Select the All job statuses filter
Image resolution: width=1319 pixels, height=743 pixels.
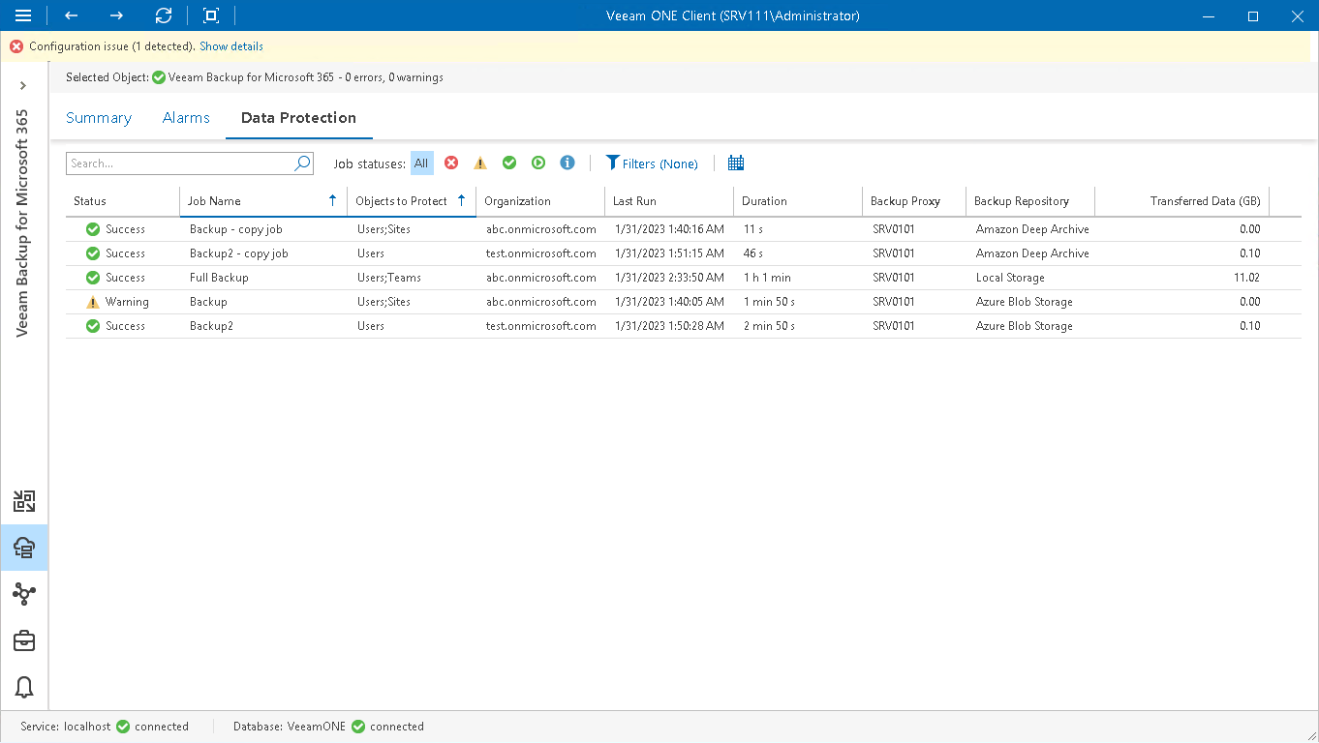coord(421,163)
